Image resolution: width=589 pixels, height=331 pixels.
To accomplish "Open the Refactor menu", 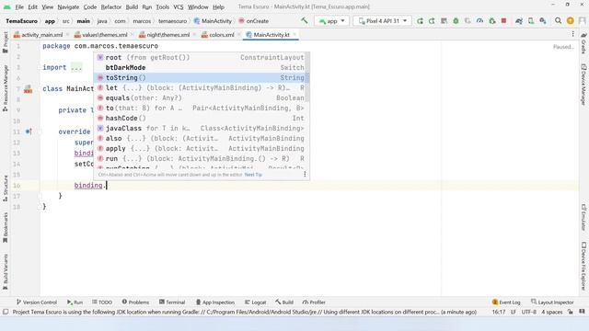I will point(111,6).
